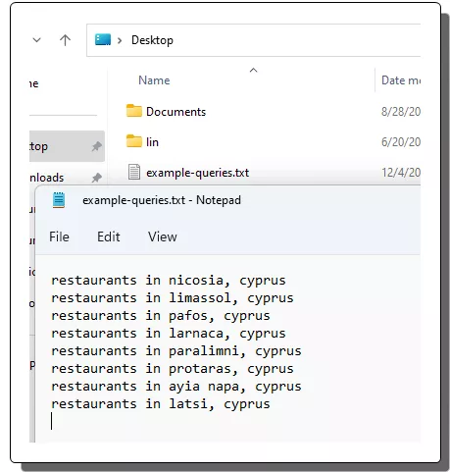Click the Notepad app icon in the title bar
Viewport: 450px width, 472px height.
point(59,200)
